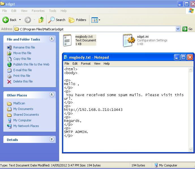This screenshot has height=169, width=195.
Task: Click the green Go arrow button
Action: pos(185,29)
